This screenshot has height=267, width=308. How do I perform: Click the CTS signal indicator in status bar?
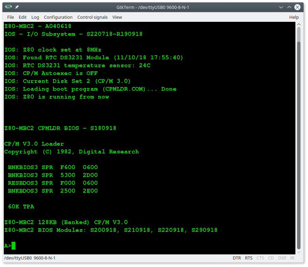tap(260, 258)
